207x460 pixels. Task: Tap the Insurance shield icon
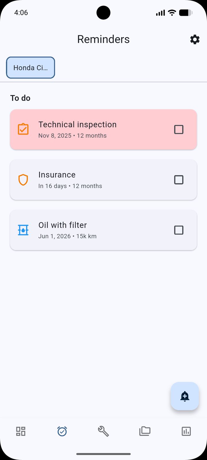point(23,180)
